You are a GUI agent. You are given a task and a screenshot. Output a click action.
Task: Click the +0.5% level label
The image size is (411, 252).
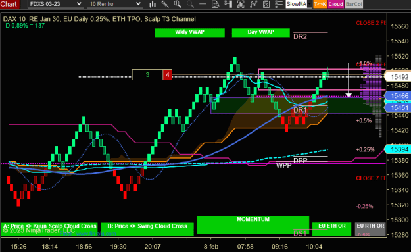[364, 121]
